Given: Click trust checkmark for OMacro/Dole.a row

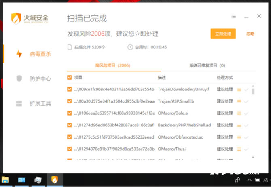Looking at the screenshot, I should click(246, 113).
